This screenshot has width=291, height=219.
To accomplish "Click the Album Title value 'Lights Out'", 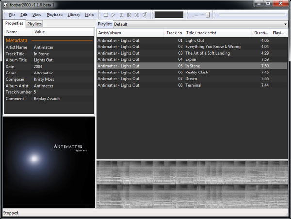I will [x=43, y=60].
